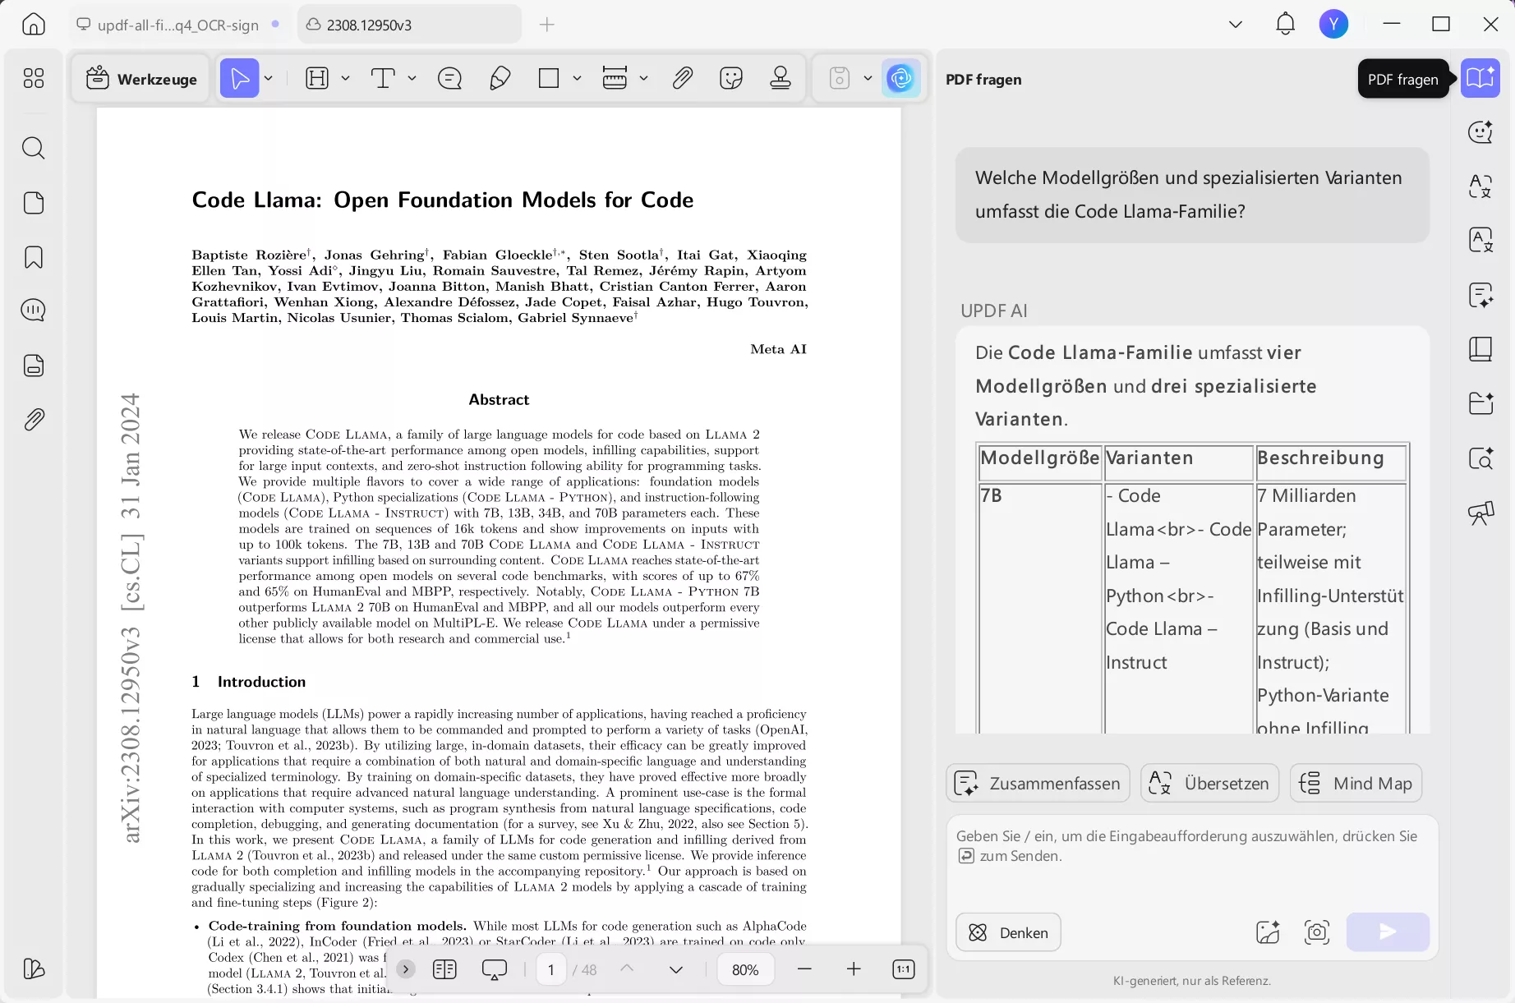Click the attach file tool in toolbar
Viewport: 1515px width, 1003px height.
pos(682,78)
